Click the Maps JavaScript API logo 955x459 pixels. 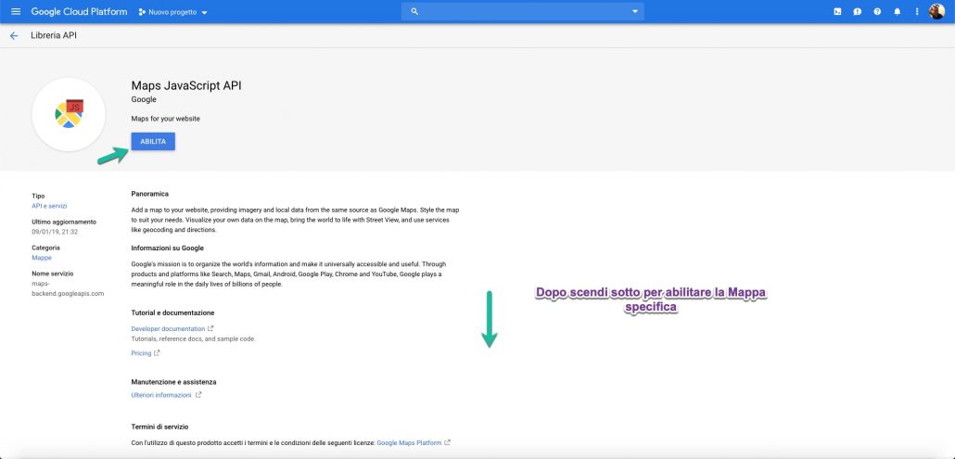[69, 114]
